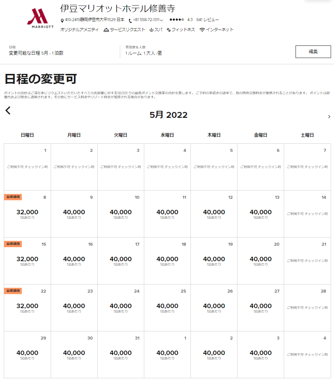Click the phone handset icon

coord(130,20)
